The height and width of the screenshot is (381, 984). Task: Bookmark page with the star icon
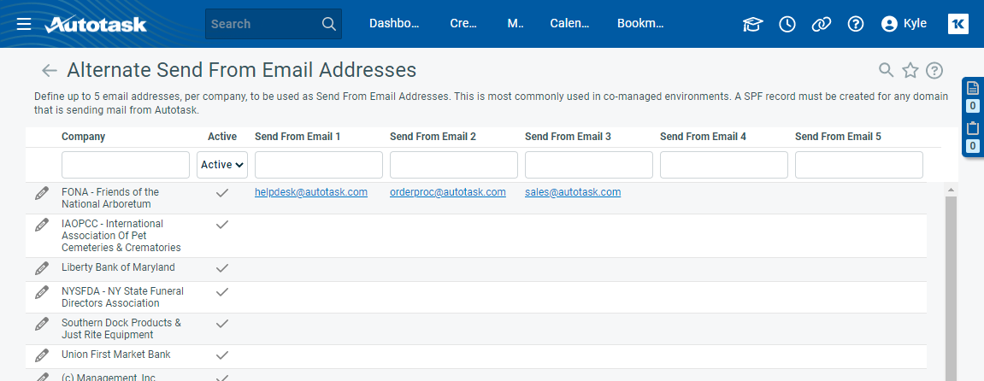tap(910, 70)
